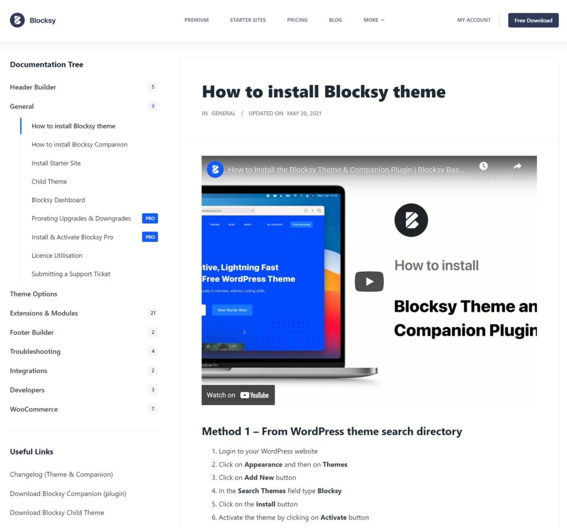The image size is (567, 528).
Task: Click the Blocksy channel avatar in video
Action: 215,169
